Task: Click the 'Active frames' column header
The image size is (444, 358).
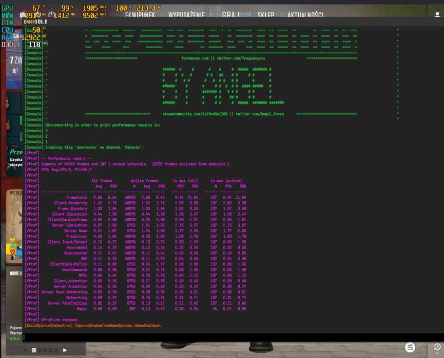Action: 144,181
